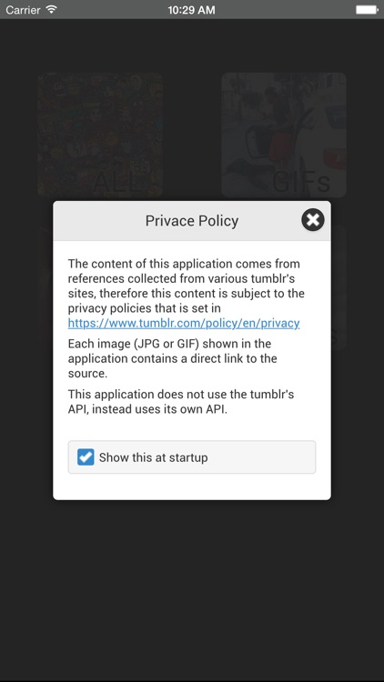Tap the partially hidden thumbnail right of dialog
The width and height of the screenshot is (384, 682).
tap(339, 287)
